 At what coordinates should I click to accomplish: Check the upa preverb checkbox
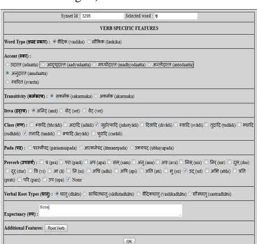45,179
